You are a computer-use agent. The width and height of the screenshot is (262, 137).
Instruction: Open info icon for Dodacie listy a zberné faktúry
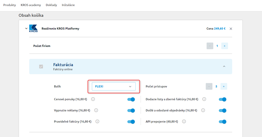pyautogui.click(x=204, y=99)
